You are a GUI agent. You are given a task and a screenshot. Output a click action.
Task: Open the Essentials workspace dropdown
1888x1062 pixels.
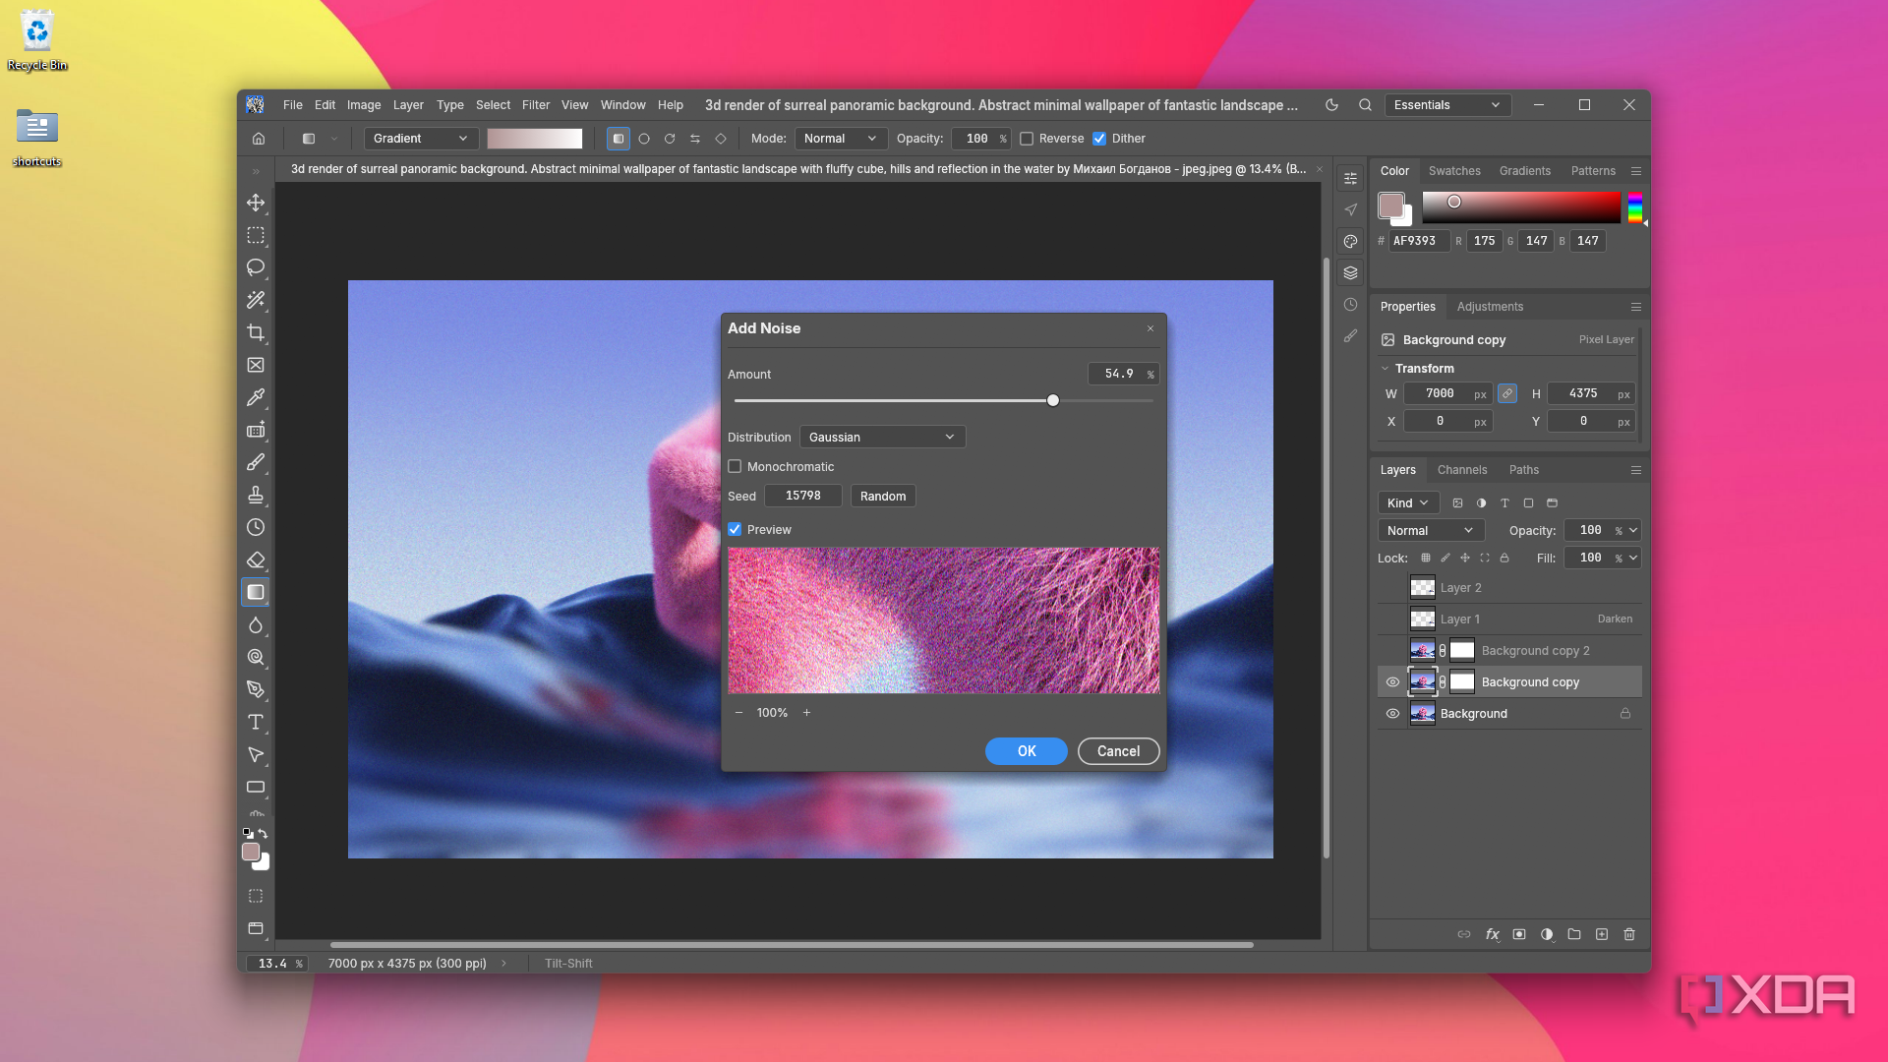(1447, 105)
